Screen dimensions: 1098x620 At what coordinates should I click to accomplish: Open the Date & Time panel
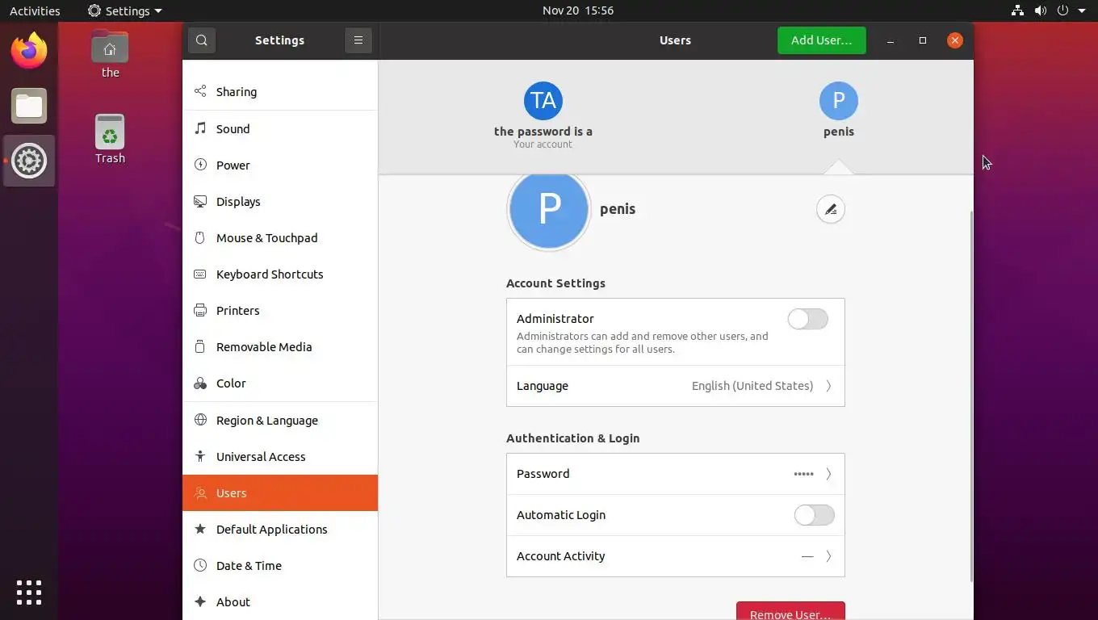tap(280, 565)
